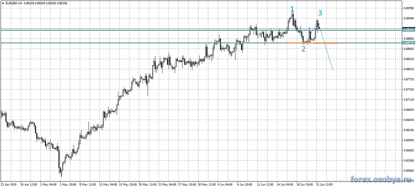This screenshot has height=188, width=416.
Task: Click the 1 May 04:00 time label
Action: [49, 185]
